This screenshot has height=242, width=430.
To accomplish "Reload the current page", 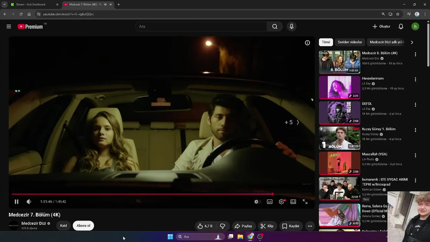I will pos(21,14).
